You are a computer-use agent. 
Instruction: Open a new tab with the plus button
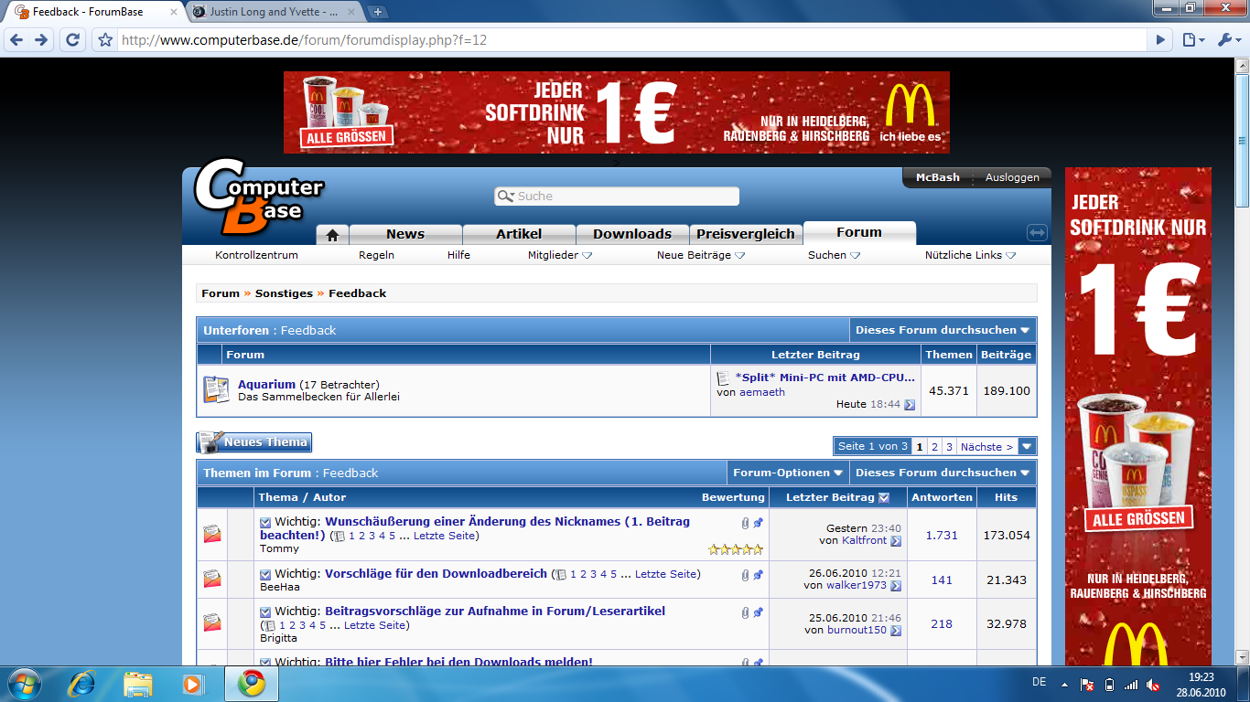[x=378, y=12]
